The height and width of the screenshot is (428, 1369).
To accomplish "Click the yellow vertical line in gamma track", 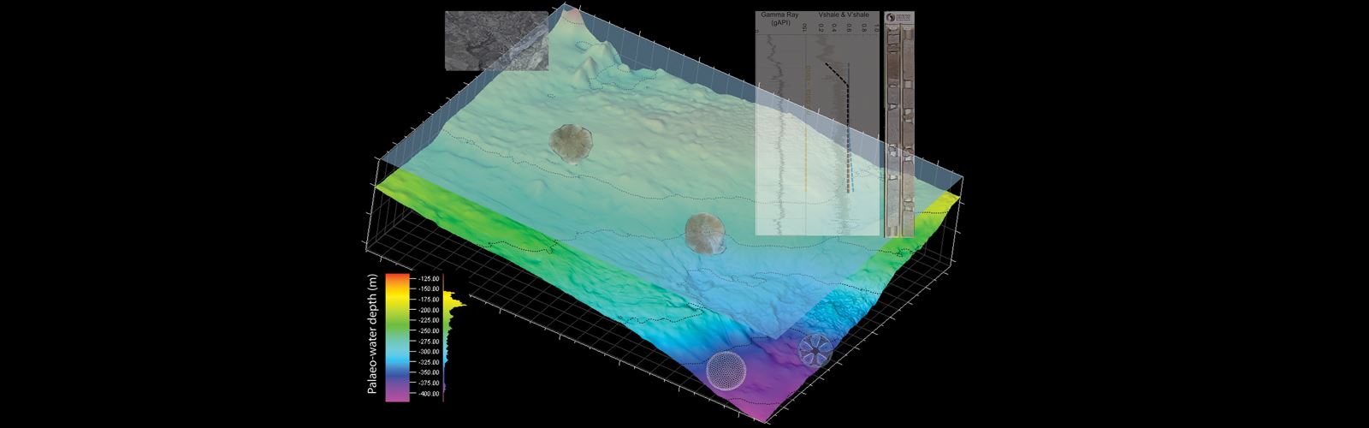I will click(807, 128).
